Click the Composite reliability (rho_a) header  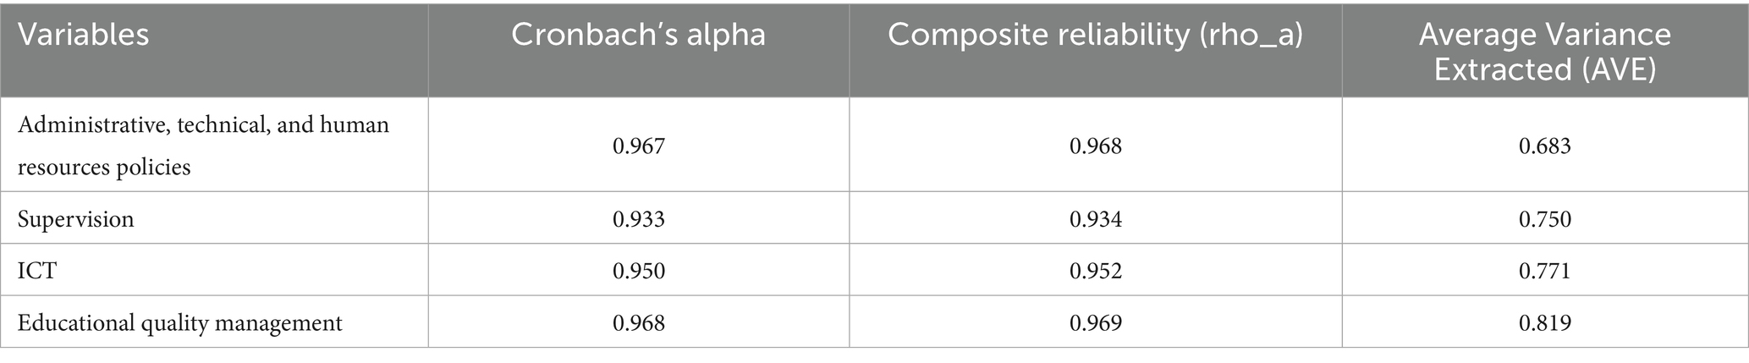(1095, 36)
